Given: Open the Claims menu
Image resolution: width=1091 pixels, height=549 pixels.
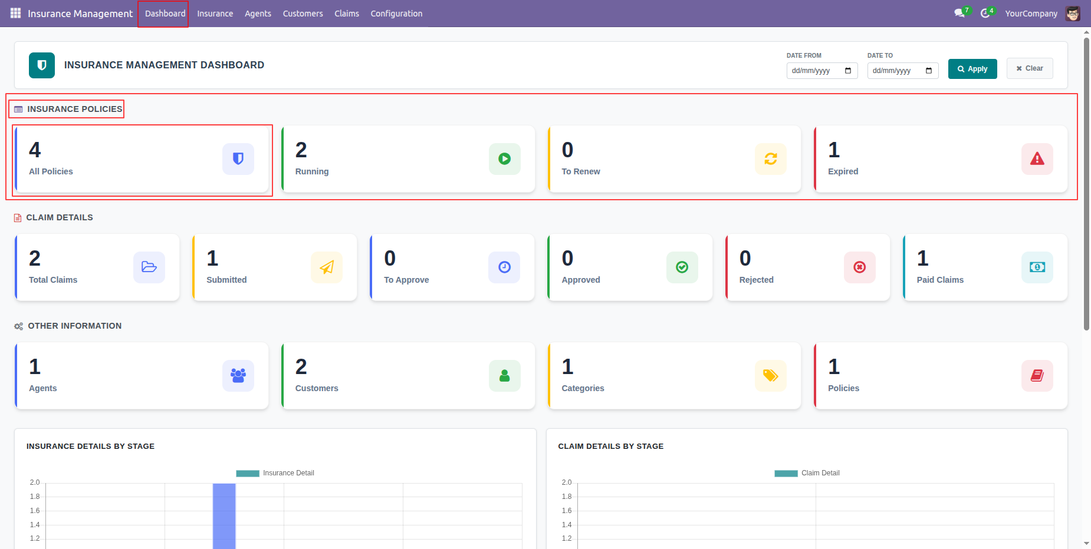Looking at the screenshot, I should [x=347, y=14].
